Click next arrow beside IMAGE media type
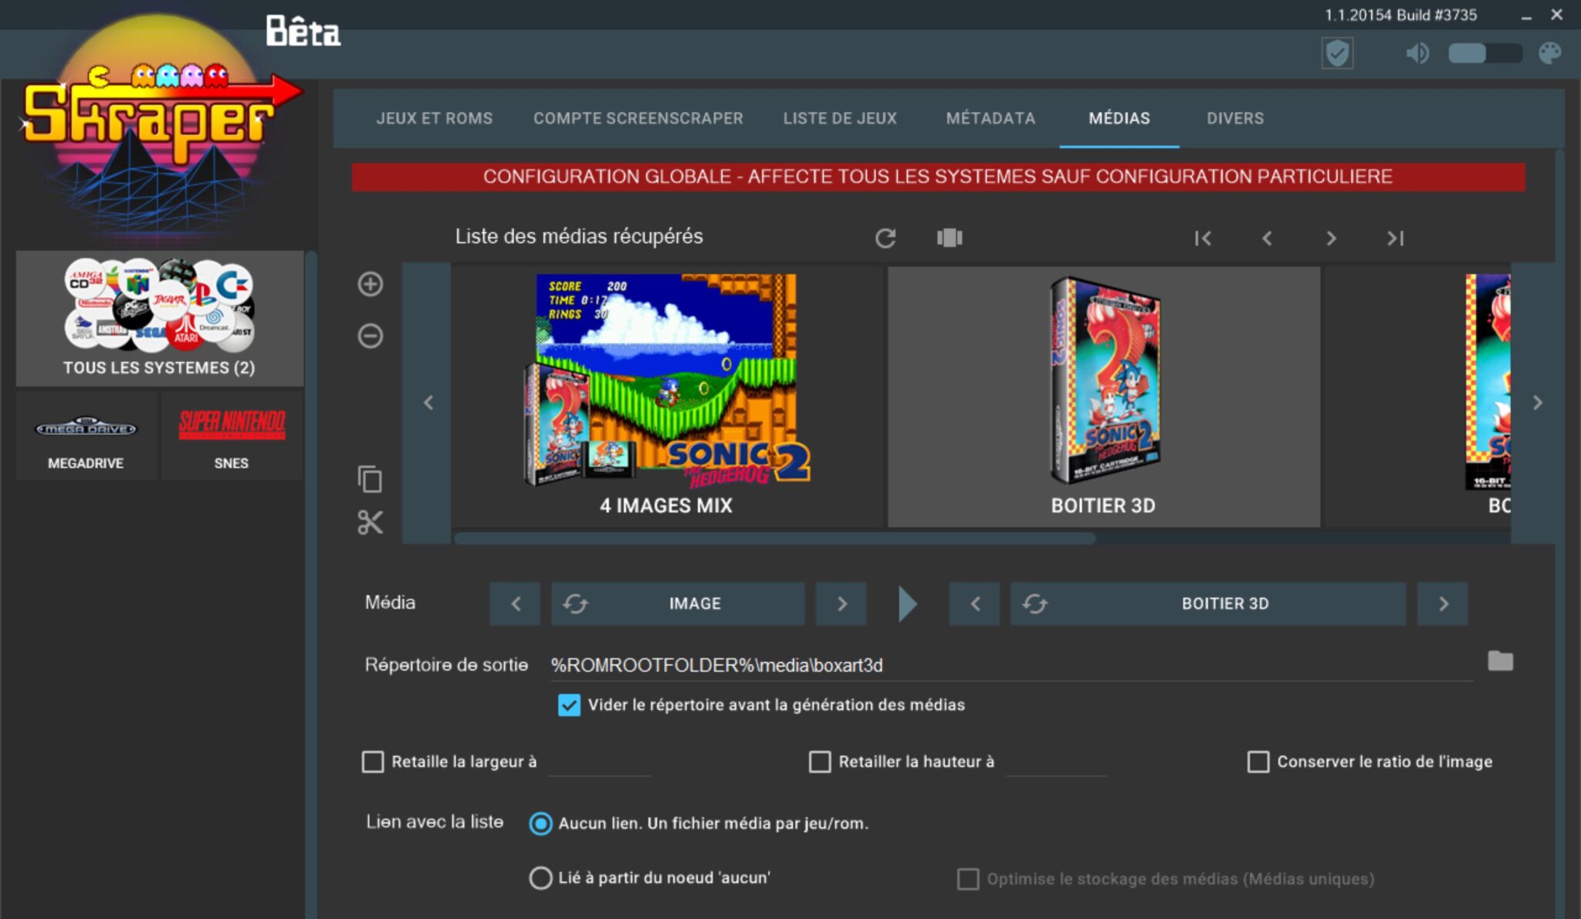This screenshot has height=919, width=1581. (x=841, y=603)
